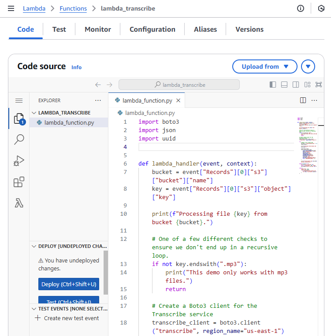This screenshot has width=331, height=336.
Task: Open the hamburger navigation menu
Action: click(11, 8)
